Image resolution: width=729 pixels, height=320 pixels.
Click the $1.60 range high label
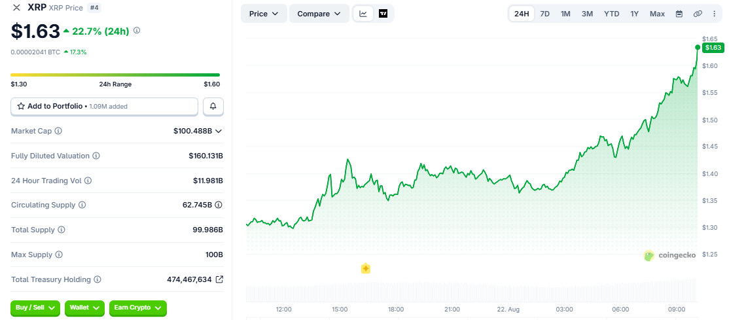tap(211, 84)
